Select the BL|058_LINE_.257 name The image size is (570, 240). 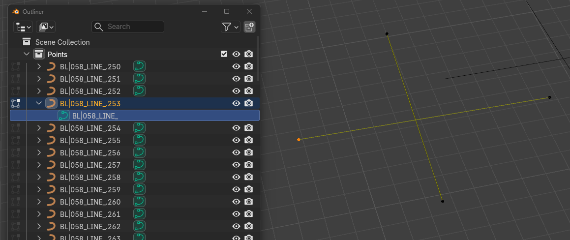click(90, 165)
